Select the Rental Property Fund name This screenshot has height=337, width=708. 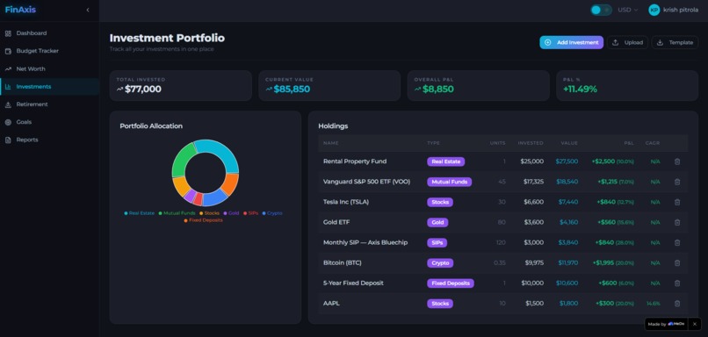[x=355, y=161]
